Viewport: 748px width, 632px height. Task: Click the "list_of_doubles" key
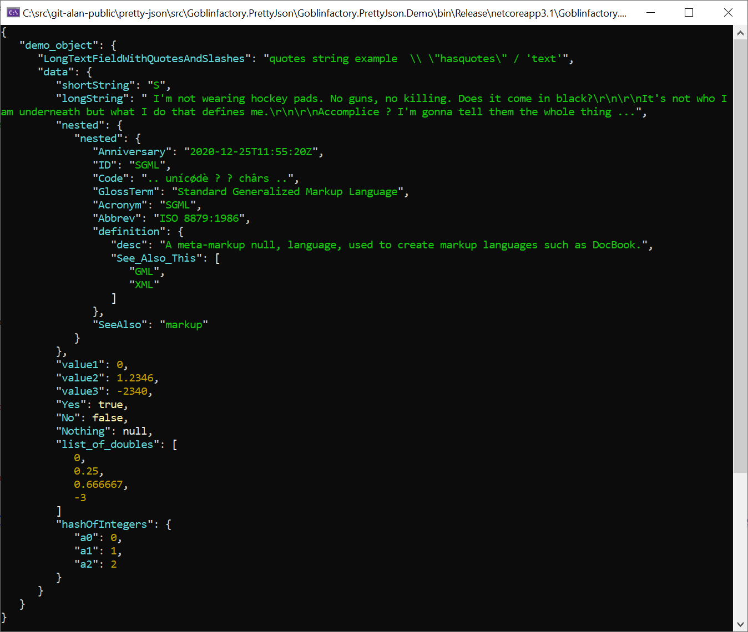click(107, 445)
